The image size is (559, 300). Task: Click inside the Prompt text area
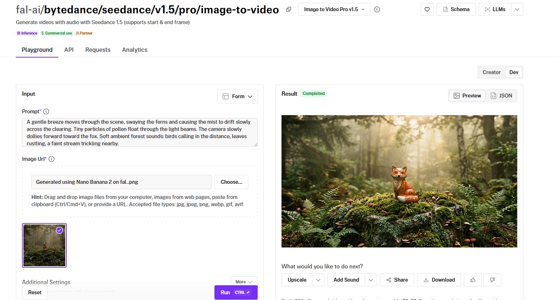pyautogui.click(x=139, y=132)
